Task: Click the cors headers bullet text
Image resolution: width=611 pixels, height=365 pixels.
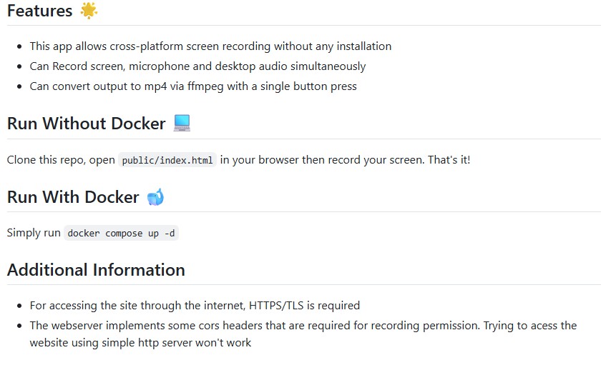Action: click(x=303, y=325)
